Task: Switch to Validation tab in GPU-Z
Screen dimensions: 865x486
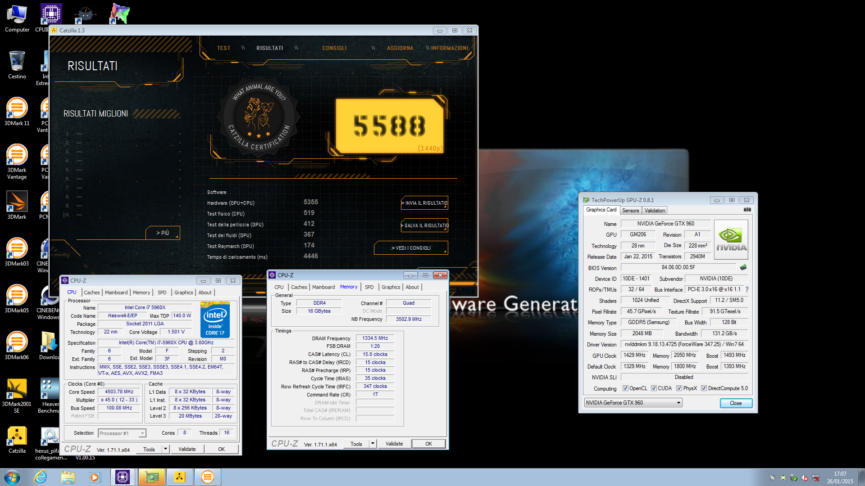Action: [x=654, y=211]
